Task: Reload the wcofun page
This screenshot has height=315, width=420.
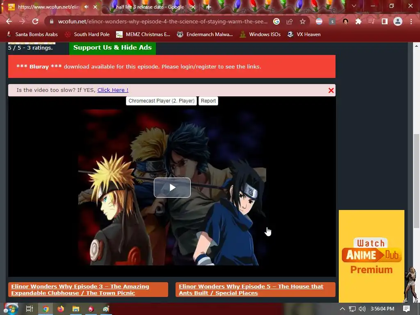Action: pos(35,21)
